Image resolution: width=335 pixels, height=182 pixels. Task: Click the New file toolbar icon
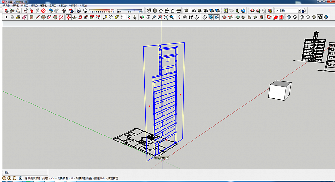[x=7, y=10]
